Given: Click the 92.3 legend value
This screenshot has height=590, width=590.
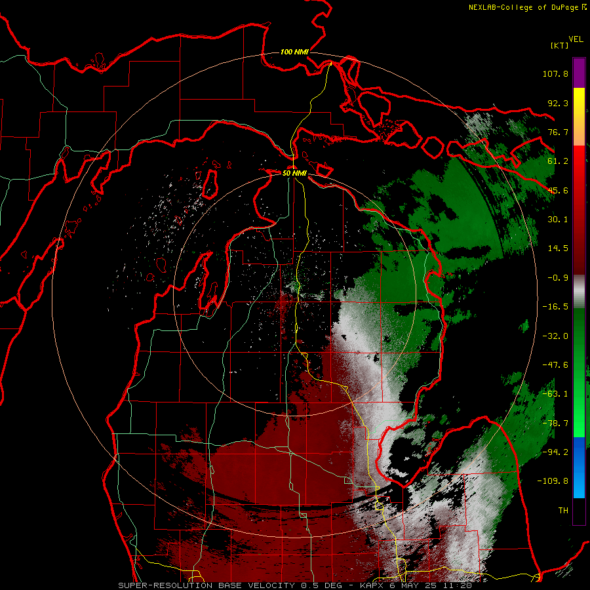Looking at the screenshot, I should 558,103.
